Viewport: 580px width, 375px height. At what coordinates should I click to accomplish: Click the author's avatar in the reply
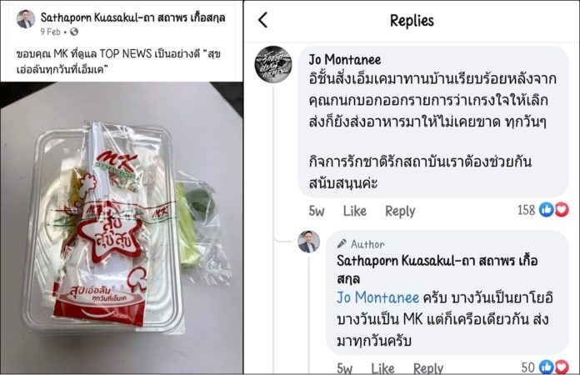pyautogui.click(x=308, y=242)
